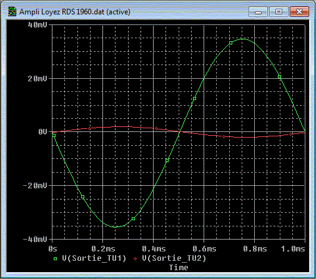Click the 0.6ms X-axis label

[204, 249]
